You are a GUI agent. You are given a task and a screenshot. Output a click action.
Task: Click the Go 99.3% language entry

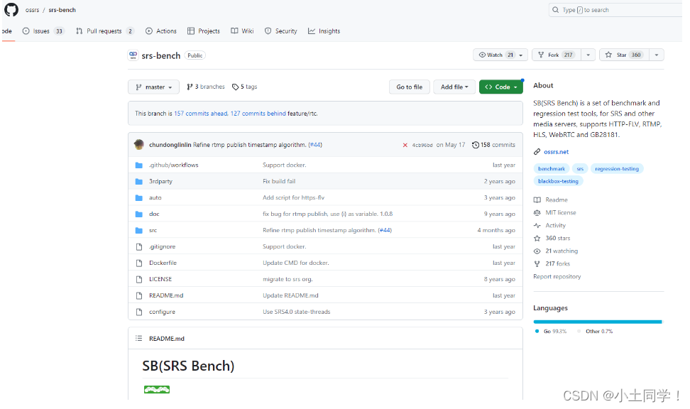coord(551,331)
